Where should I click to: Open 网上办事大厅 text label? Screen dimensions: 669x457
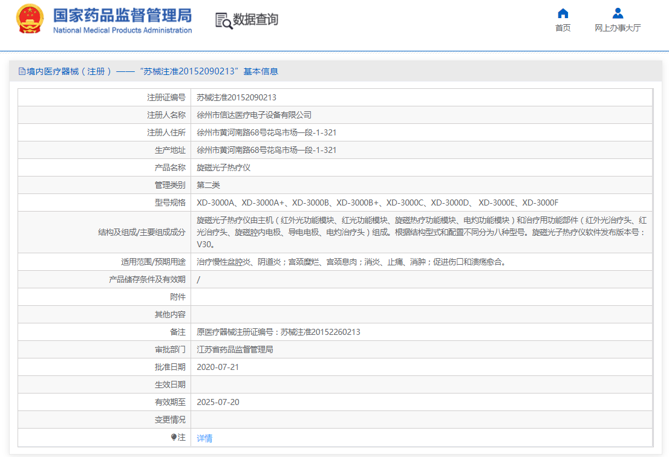click(617, 28)
